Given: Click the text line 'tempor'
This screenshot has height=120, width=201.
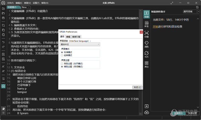Looking at the screenshot, I should tap(22, 92).
